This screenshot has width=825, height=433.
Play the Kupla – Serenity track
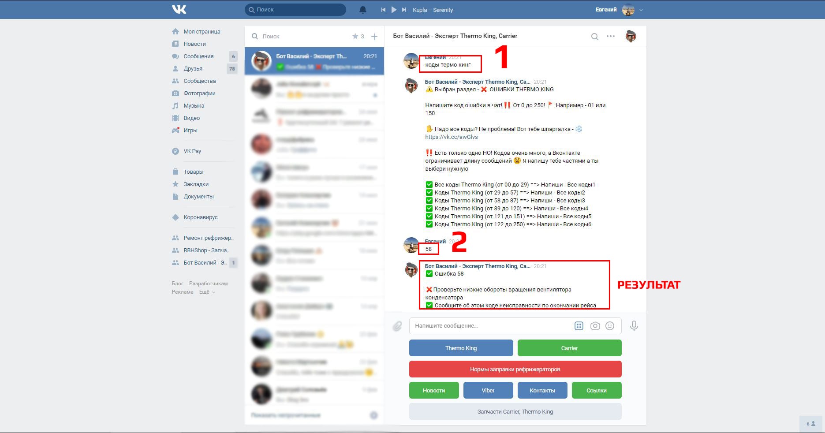tap(394, 10)
